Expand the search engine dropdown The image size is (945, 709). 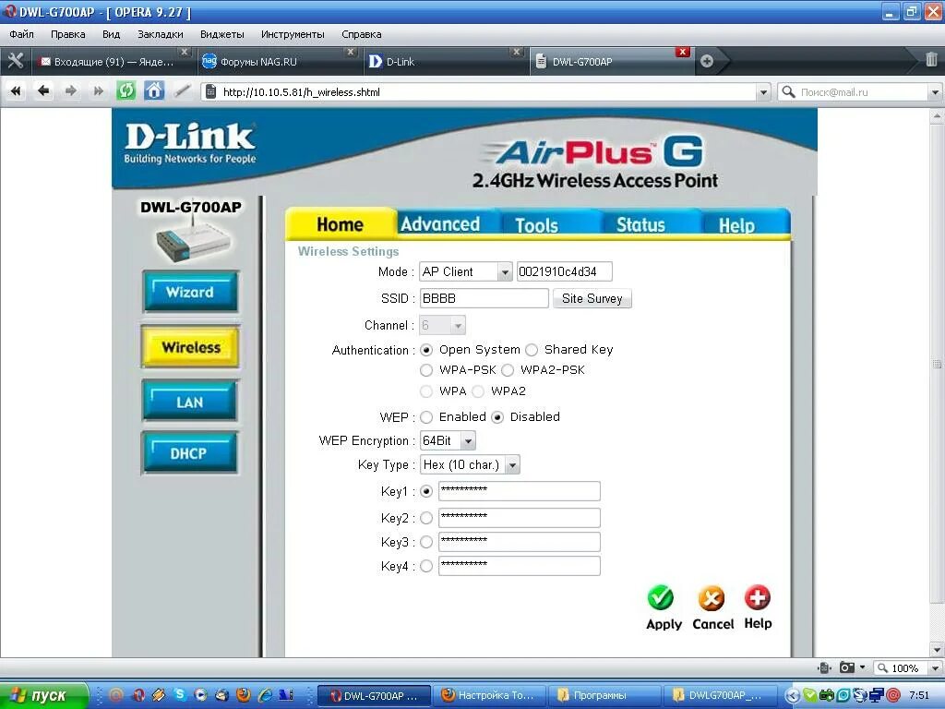[935, 92]
